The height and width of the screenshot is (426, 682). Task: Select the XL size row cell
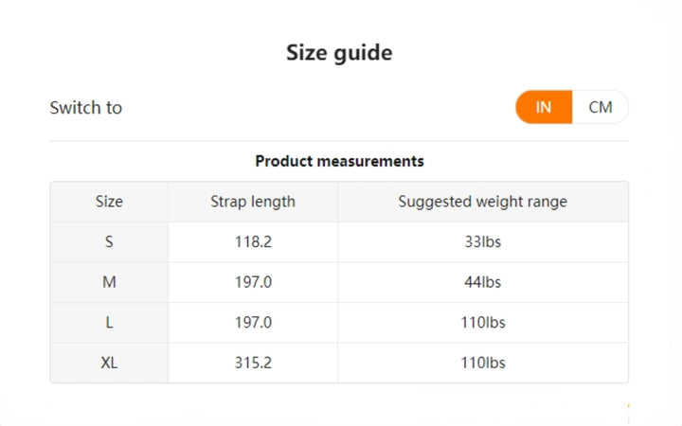[x=109, y=363]
